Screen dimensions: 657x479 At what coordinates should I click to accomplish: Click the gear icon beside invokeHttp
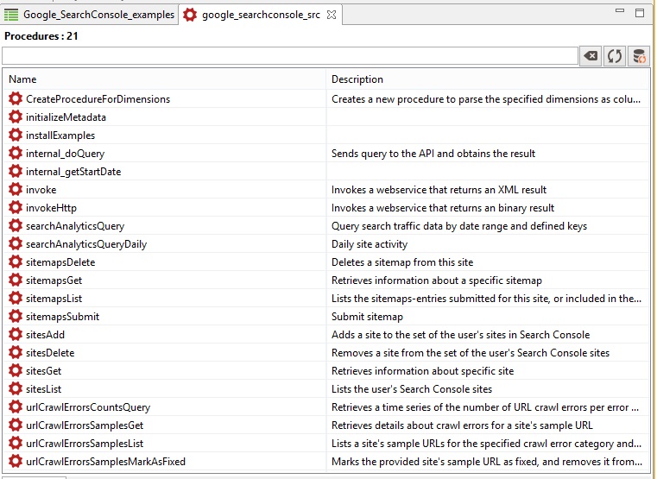(x=15, y=208)
